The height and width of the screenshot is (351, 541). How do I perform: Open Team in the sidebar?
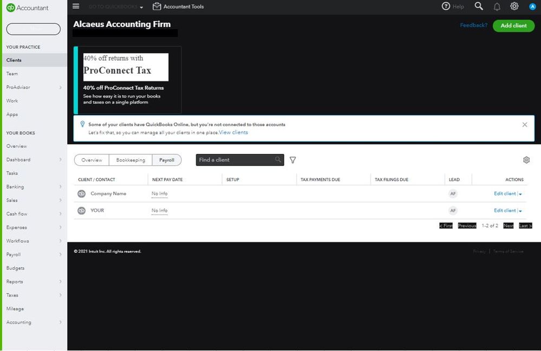click(x=12, y=74)
